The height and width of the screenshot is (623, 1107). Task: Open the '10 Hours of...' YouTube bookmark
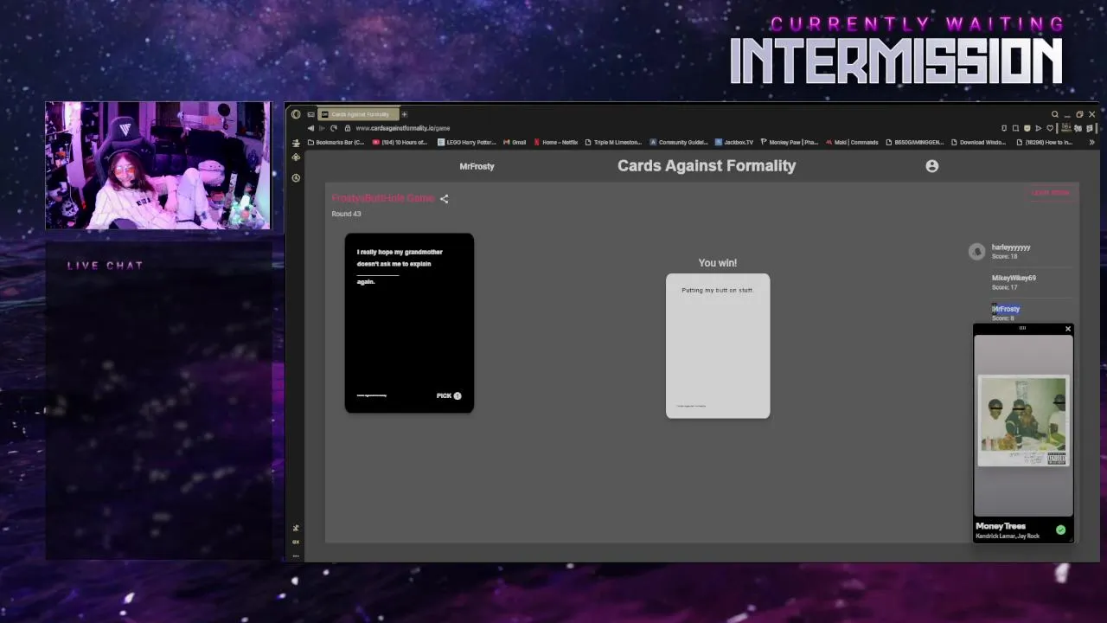(400, 142)
